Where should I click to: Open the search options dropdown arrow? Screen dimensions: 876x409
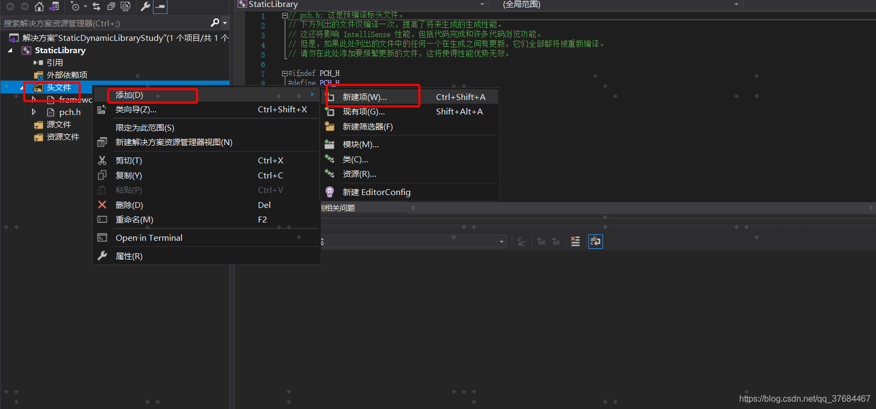point(225,23)
